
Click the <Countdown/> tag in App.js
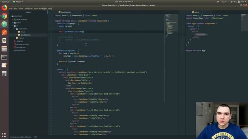pos(201,34)
